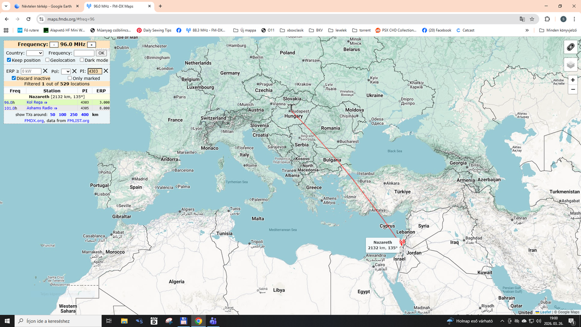Show transmitters around 100 km
This screenshot has width=581, height=327.
pyautogui.click(x=63, y=115)
